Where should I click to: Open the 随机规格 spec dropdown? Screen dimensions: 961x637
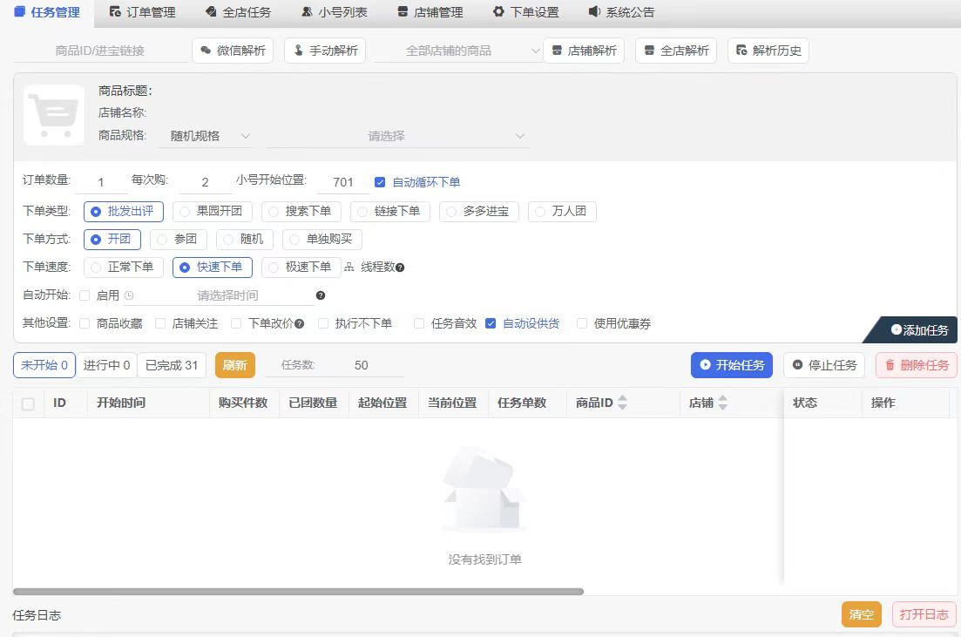pos(205,136)
